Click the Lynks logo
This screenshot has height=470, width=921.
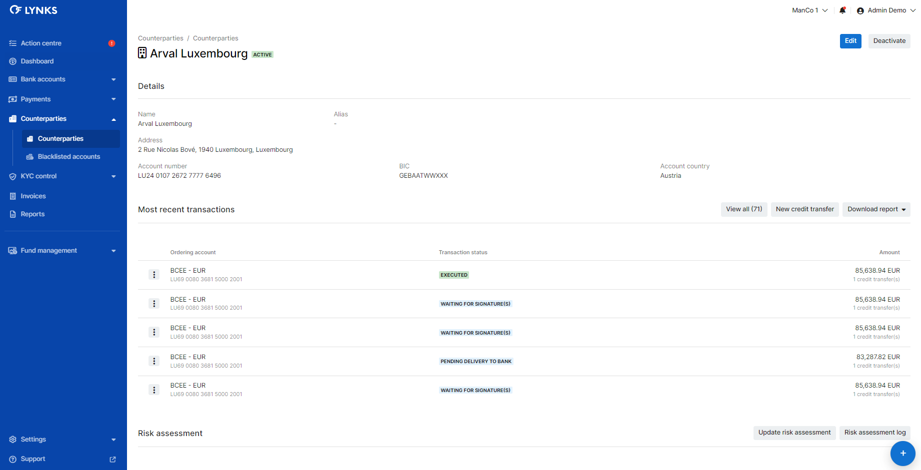click(33, 10)
